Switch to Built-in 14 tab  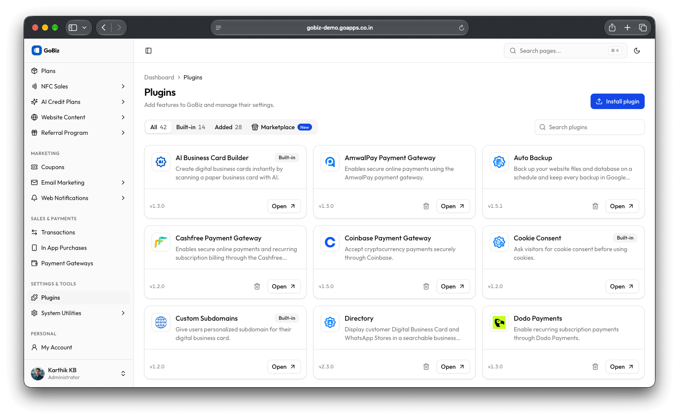point(191,127)
